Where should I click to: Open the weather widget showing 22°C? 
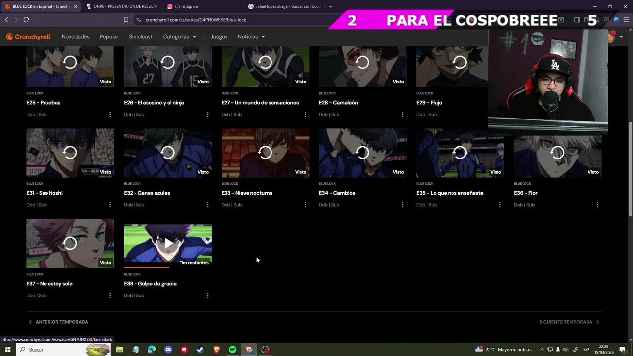503,350
